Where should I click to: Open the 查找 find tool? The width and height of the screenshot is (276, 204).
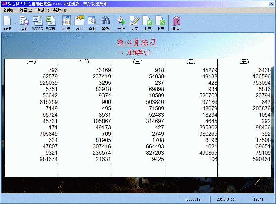pos(92,23)
